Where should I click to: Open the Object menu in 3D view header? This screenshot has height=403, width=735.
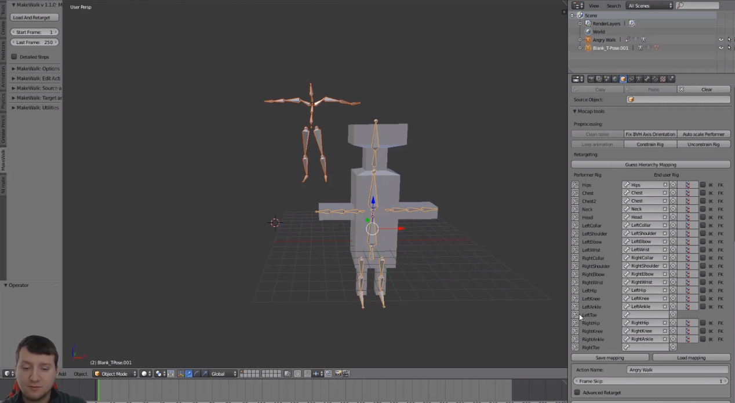[81, 374]
